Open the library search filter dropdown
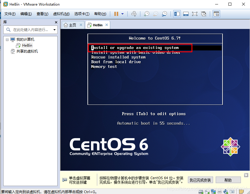This screenshot has width=250, height=194. 55,30
